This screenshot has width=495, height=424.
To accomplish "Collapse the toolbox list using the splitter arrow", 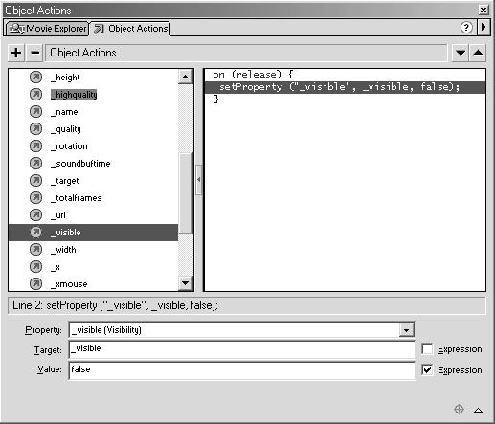I will point(198,180).
